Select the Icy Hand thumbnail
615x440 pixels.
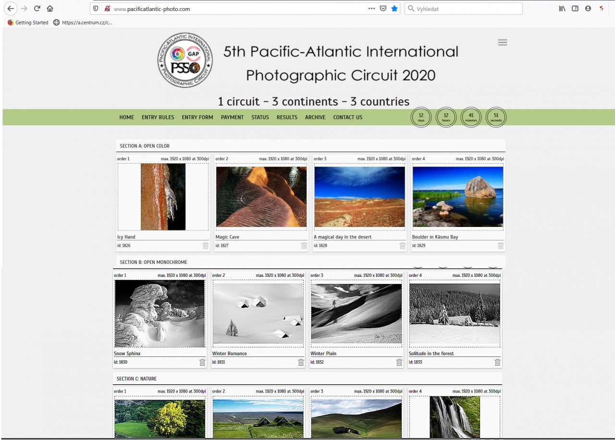163,197
